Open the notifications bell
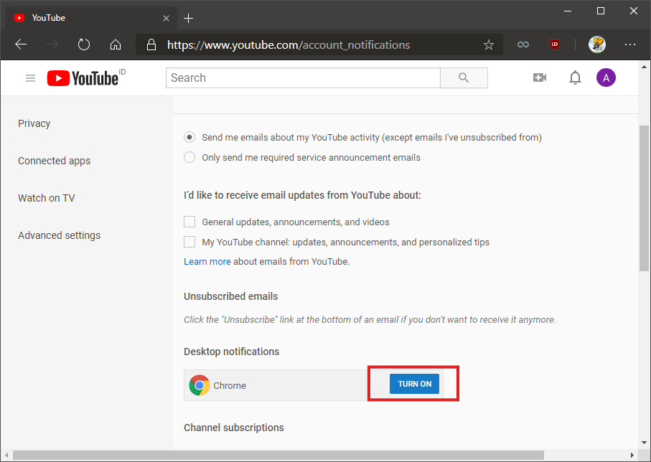 click(575, 78)
